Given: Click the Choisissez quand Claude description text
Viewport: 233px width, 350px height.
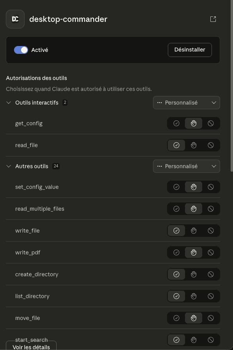Looking at the screenshot, I should (x=79, y=89).
